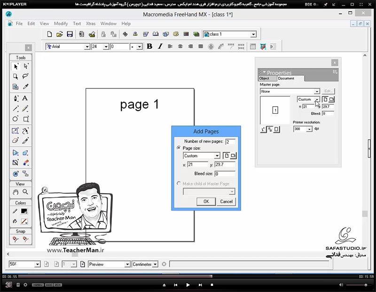Choose the Lasso tool

pyautogui.click(x=25, y=76)
